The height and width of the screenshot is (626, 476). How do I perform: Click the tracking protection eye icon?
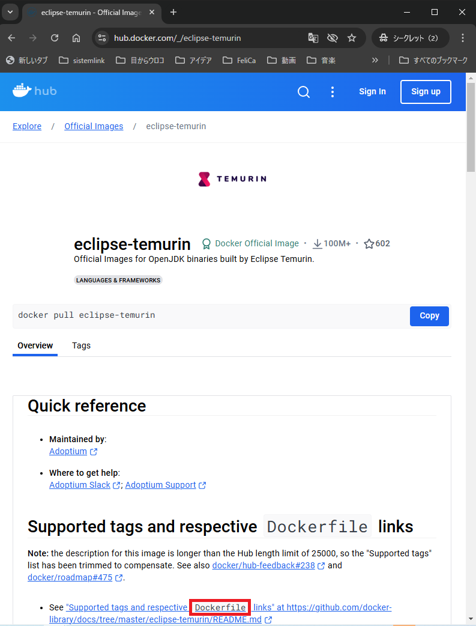tap(332, 38)
